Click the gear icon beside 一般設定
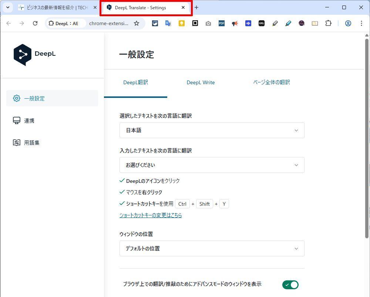 coord(17,98)
